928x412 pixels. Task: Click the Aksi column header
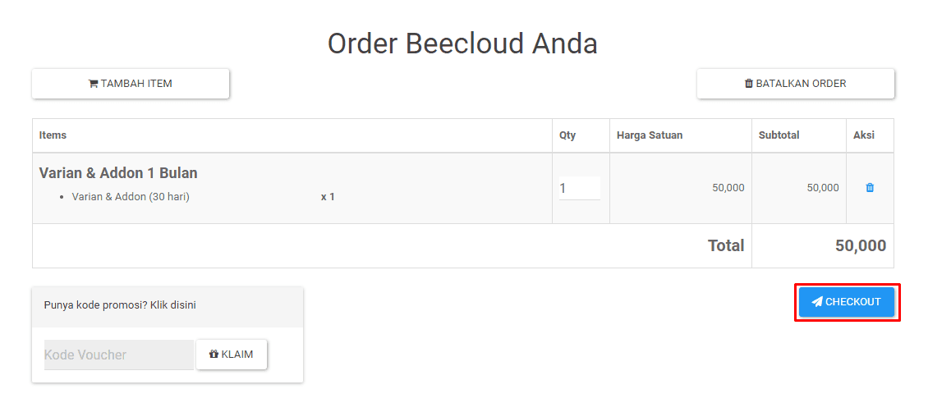pyautogui.click(x=863, y=135)
